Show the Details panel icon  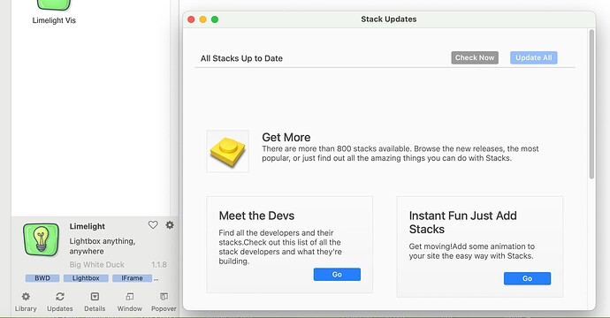point(95,297)
